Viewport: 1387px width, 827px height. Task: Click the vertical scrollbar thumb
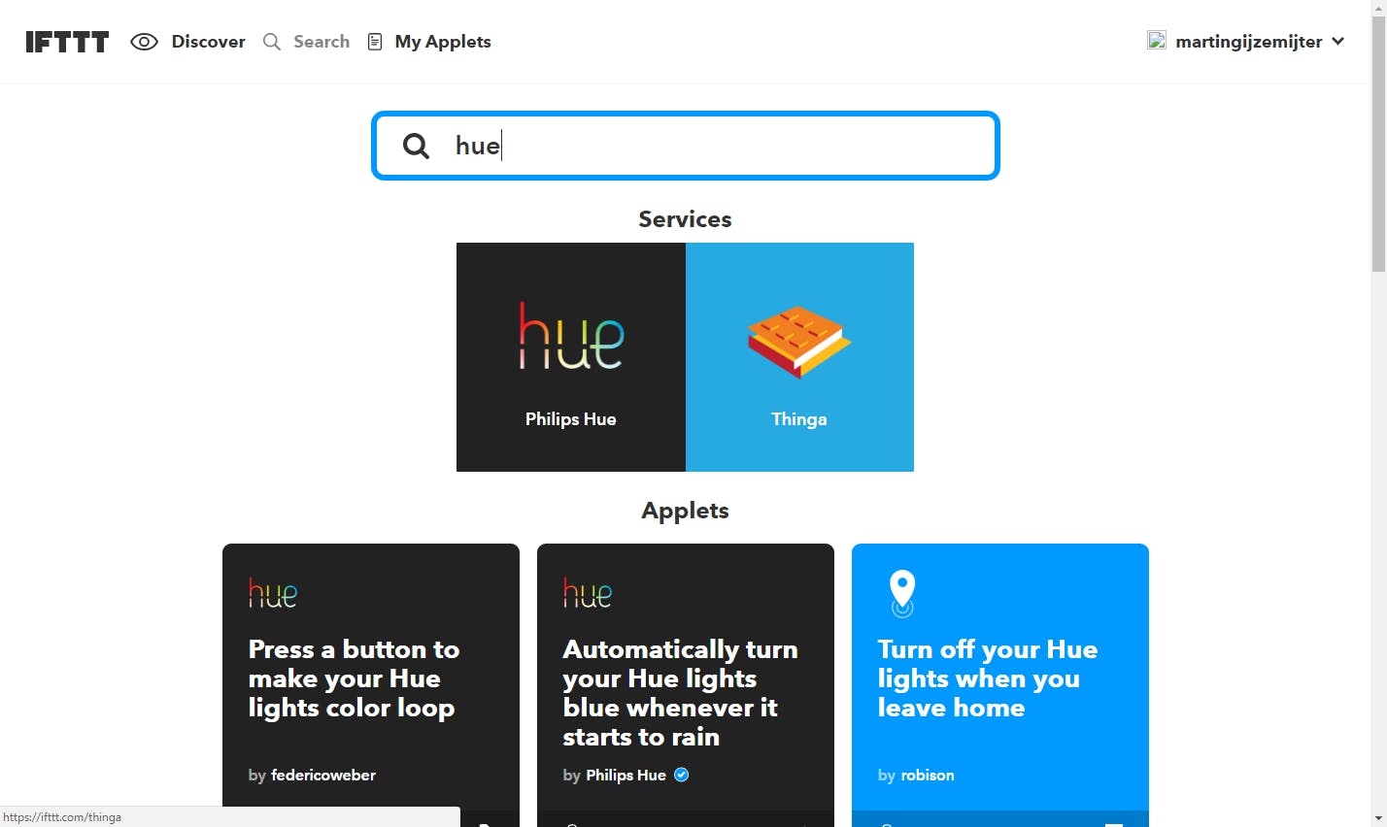[1378, 144]
